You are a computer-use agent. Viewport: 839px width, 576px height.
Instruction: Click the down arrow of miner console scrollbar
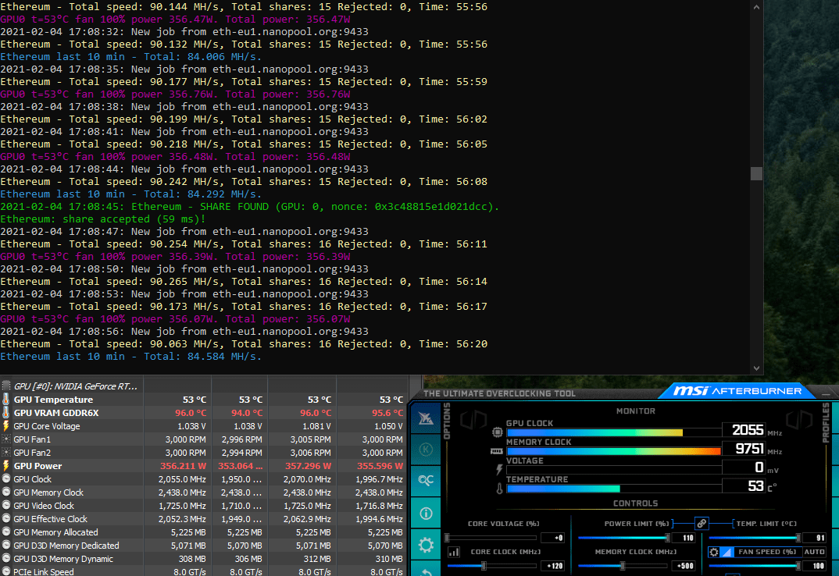756,368
